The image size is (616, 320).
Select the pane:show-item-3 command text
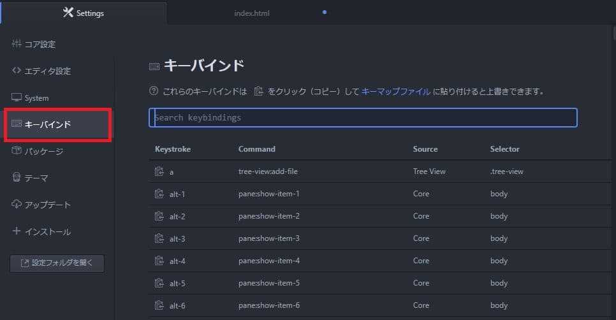click(x=268, y=238)
